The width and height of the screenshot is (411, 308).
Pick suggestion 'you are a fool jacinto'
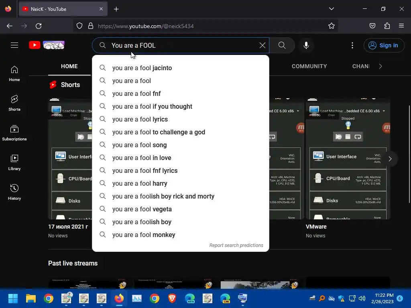pos(181,68)
